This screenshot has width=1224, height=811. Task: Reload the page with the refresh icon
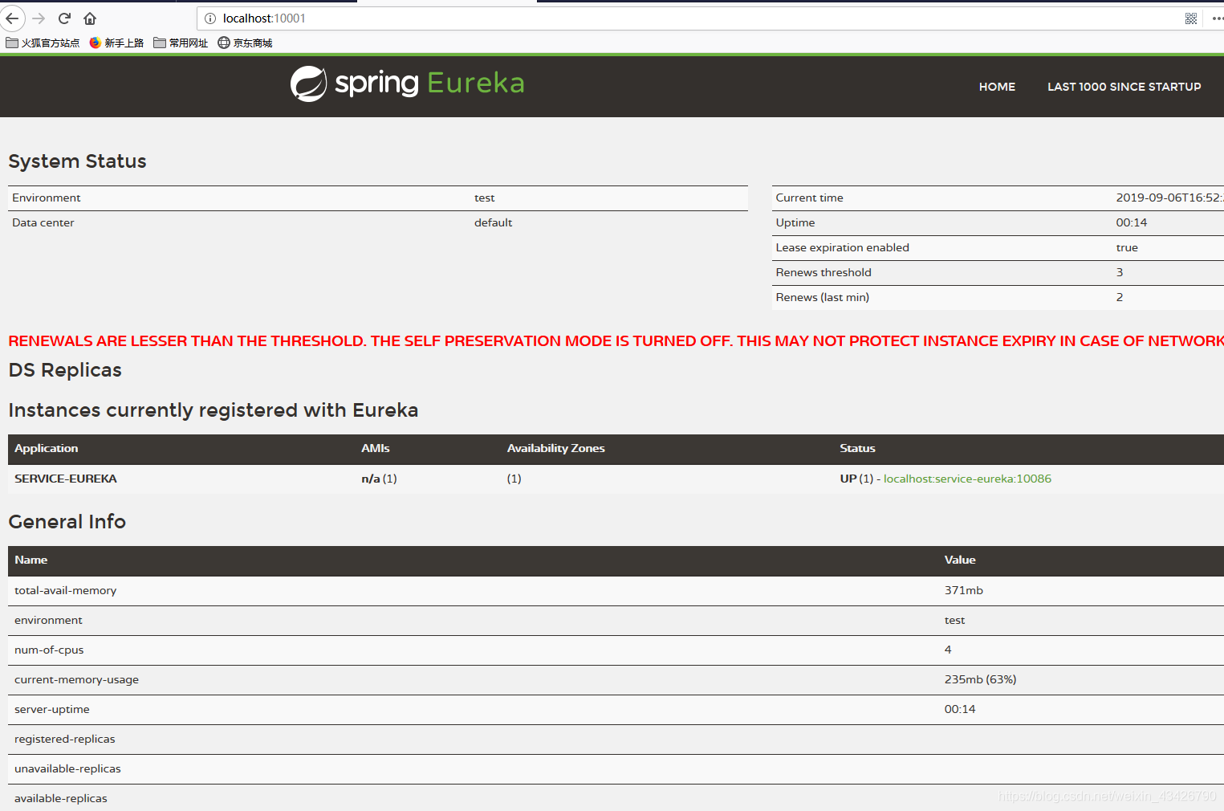click(x=65, y=18)
